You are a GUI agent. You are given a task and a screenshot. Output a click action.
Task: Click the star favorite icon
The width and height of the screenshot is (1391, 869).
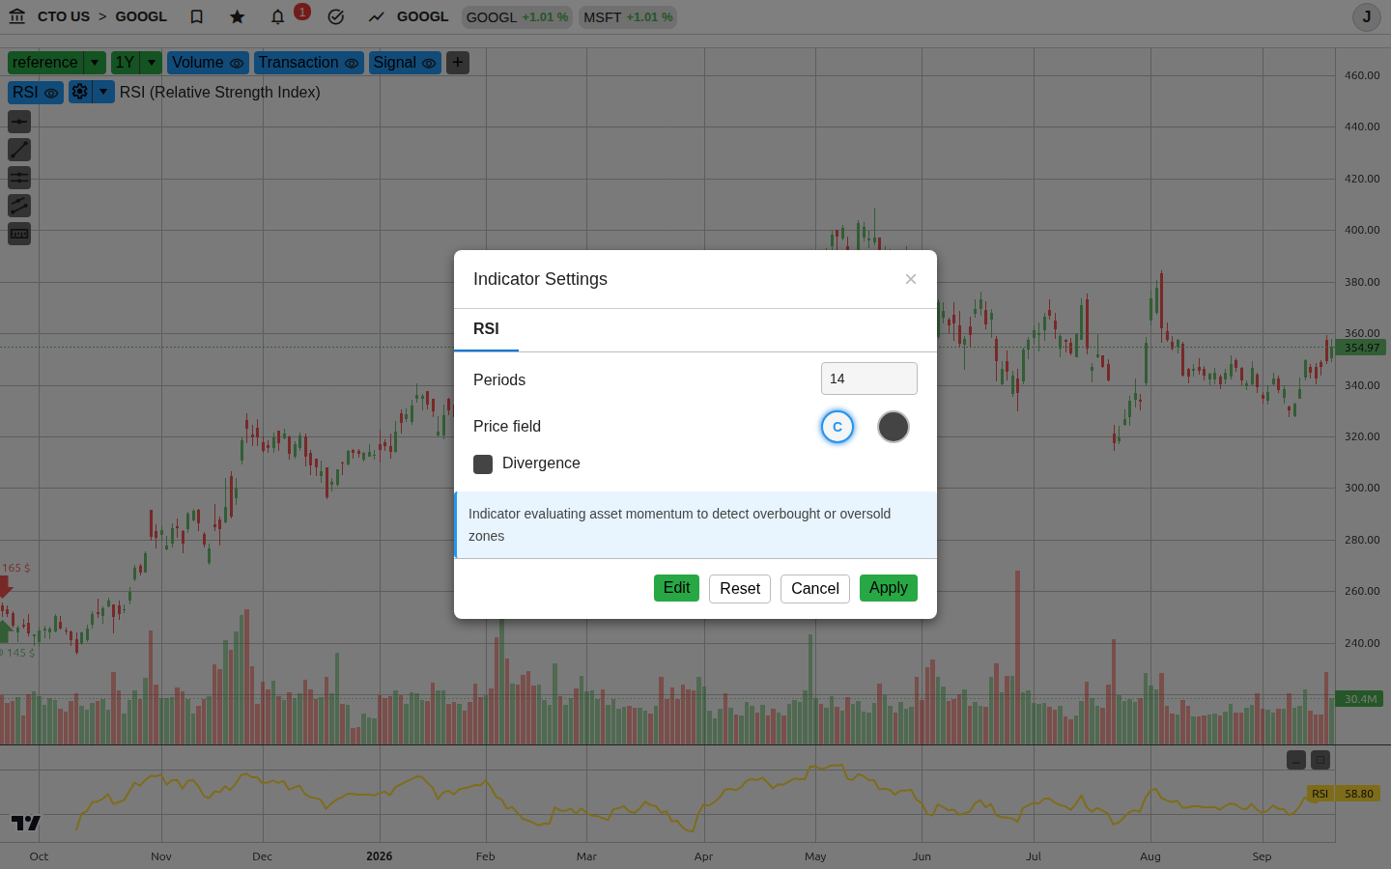237,16
